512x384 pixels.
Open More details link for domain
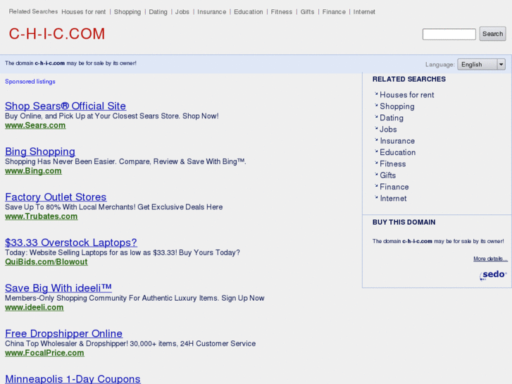[x=490, y=259]
